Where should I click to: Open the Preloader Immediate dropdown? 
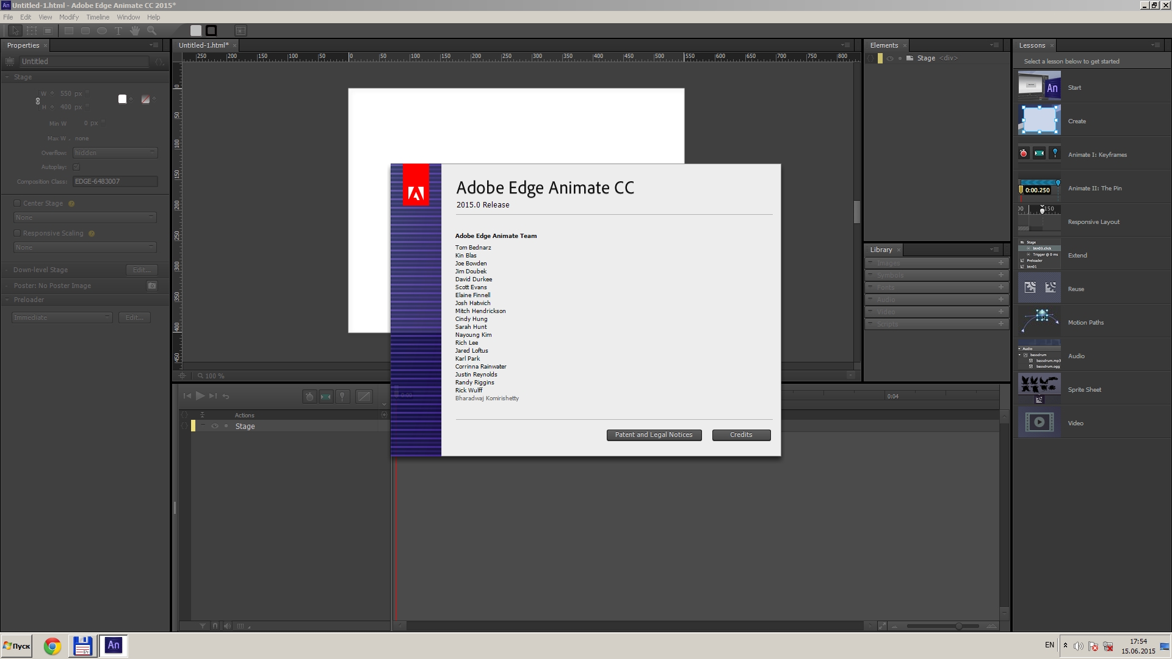pos(62,318)
